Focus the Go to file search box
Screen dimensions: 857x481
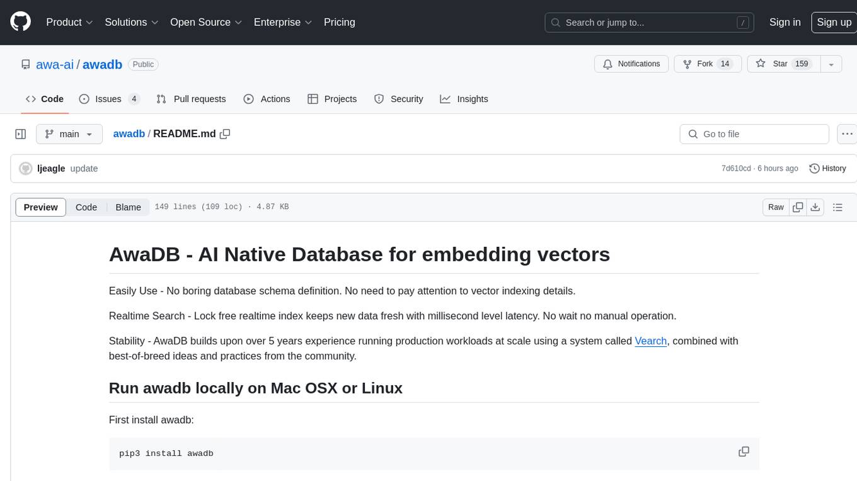pyautogui.click(x=754, y=134)
